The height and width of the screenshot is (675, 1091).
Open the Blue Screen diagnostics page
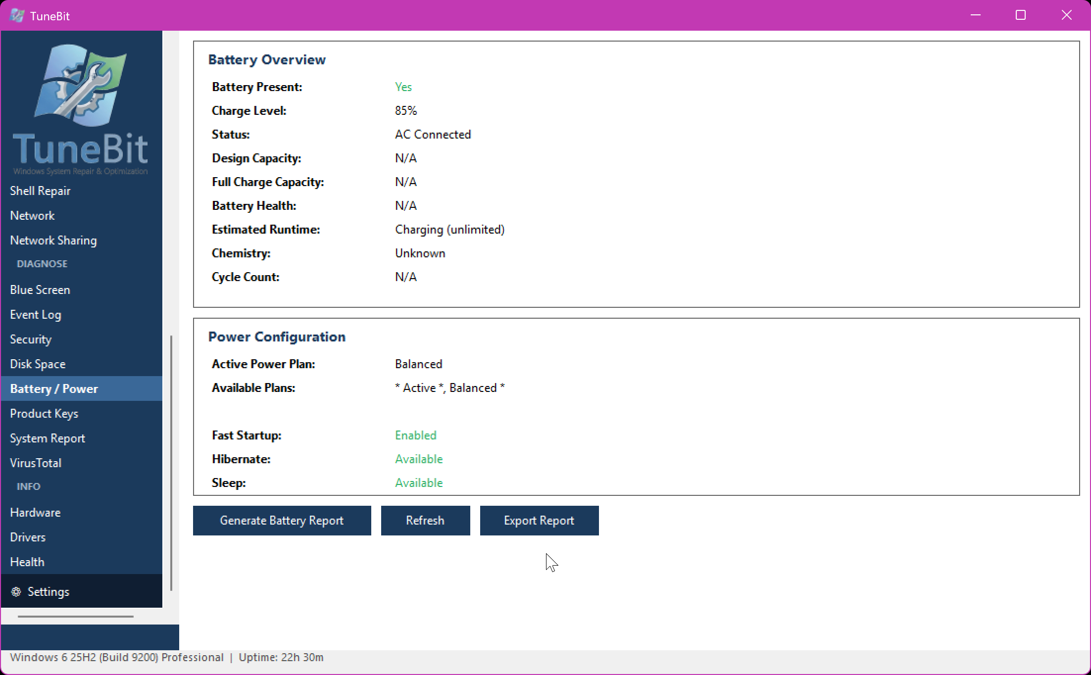(x=81, y=289)
